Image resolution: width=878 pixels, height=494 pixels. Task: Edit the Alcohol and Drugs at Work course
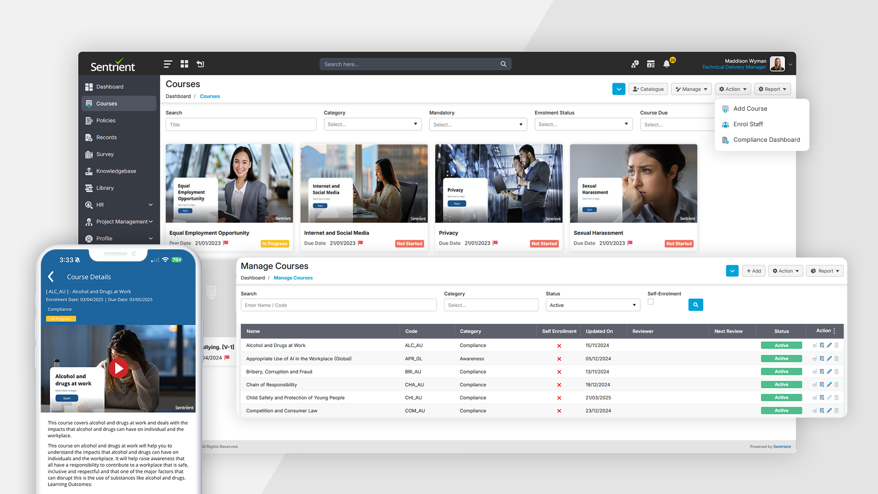coord(829,345)
